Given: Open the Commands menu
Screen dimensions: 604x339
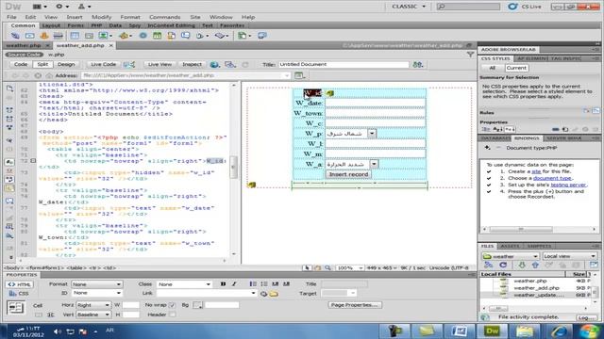Looking at the screenshot, I should (164, 17).
